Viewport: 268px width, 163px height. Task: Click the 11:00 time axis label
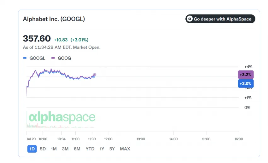pos(76,139)
